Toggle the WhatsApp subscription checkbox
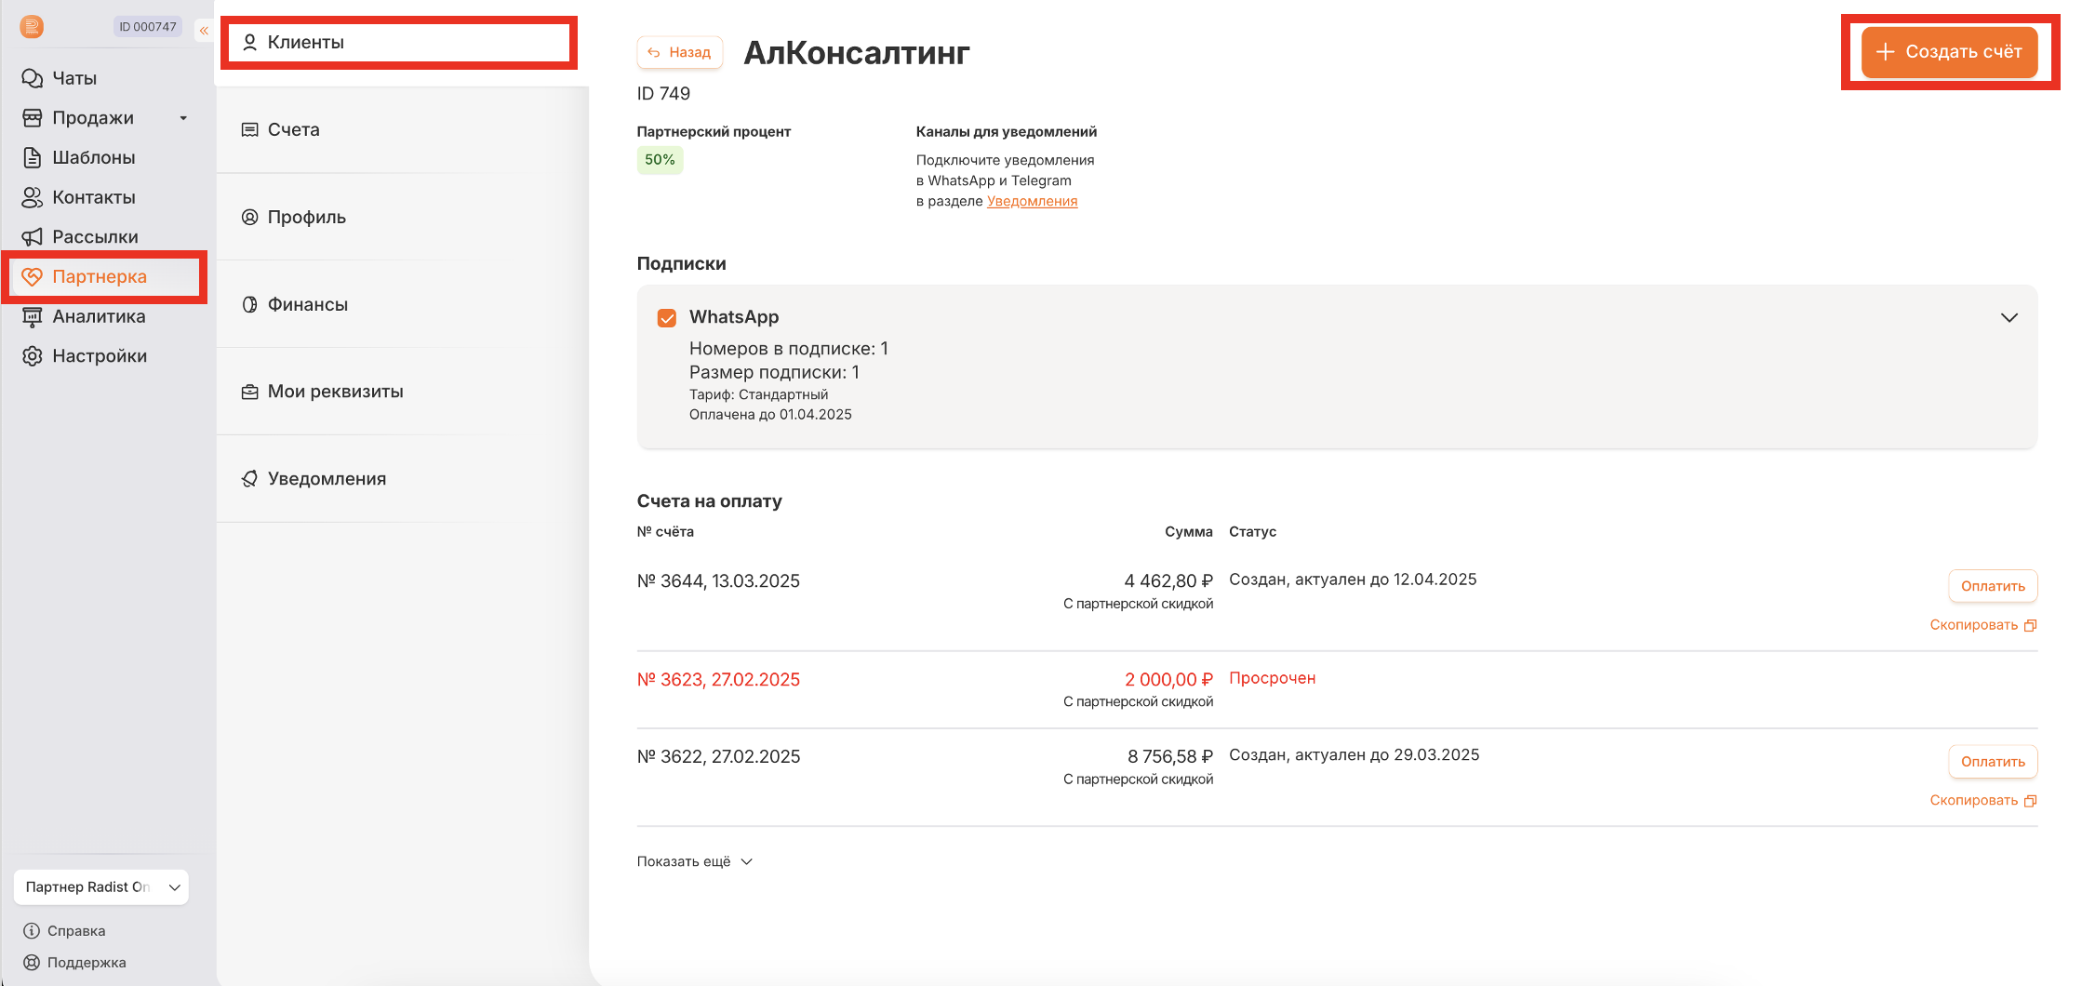 [x=667, y=318]
